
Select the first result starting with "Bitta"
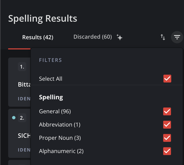pos(24,85)
